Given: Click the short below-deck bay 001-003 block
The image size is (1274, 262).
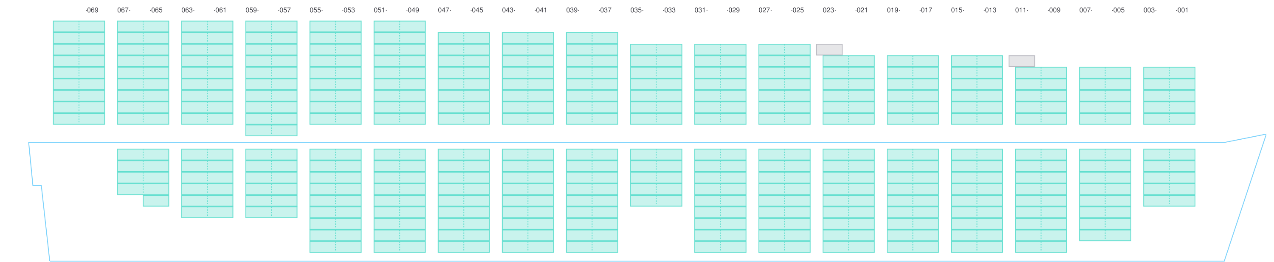Looking at the screenshot, I should click(x=1169, y=177).
